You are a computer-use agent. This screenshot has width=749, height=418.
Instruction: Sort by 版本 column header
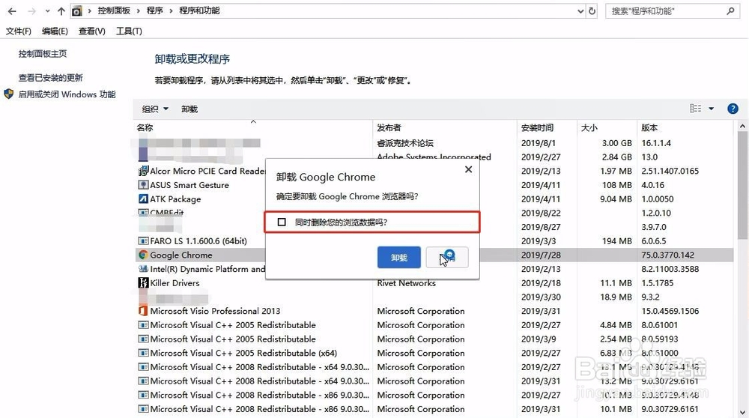click(x=649, y=127)
